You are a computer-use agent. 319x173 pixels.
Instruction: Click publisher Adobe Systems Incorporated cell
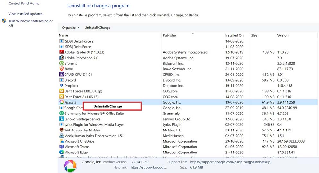(185, 52)
